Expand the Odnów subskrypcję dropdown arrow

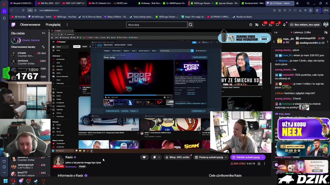click(262, 157)
